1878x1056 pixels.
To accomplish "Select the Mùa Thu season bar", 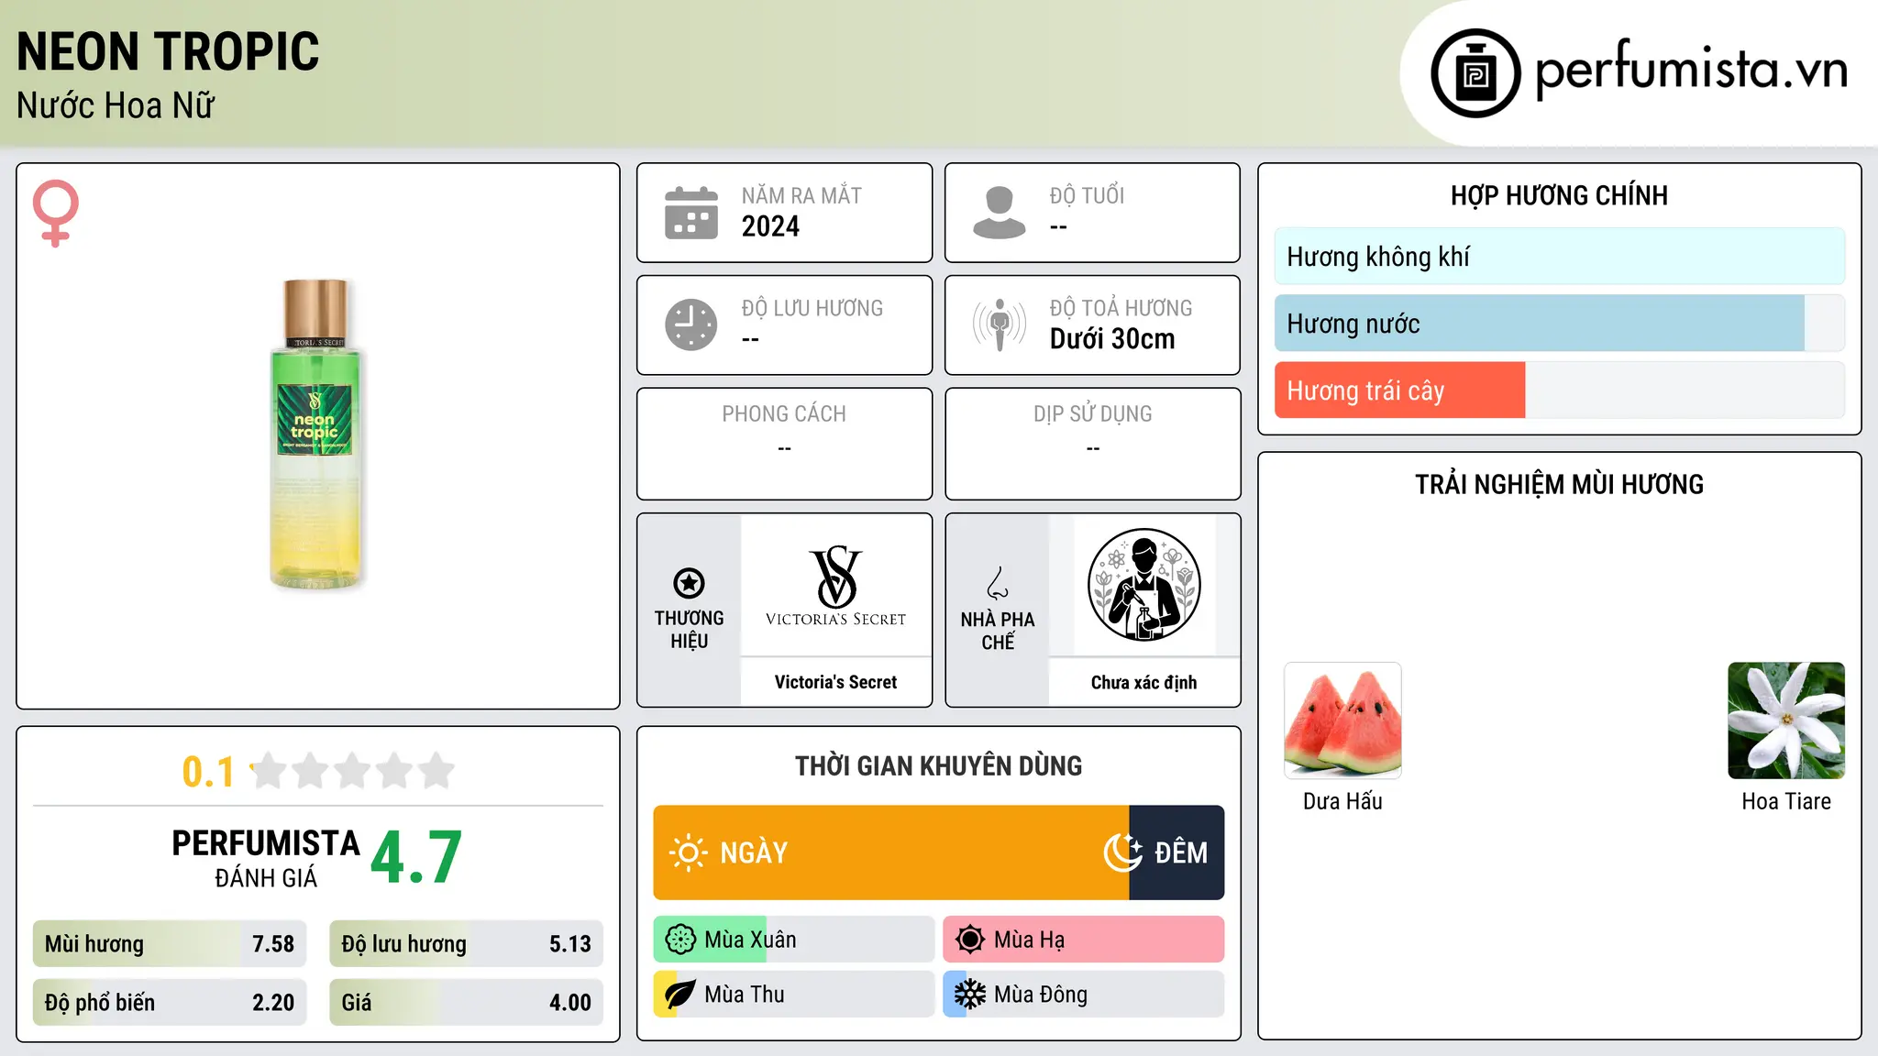I will coord(794,995).
